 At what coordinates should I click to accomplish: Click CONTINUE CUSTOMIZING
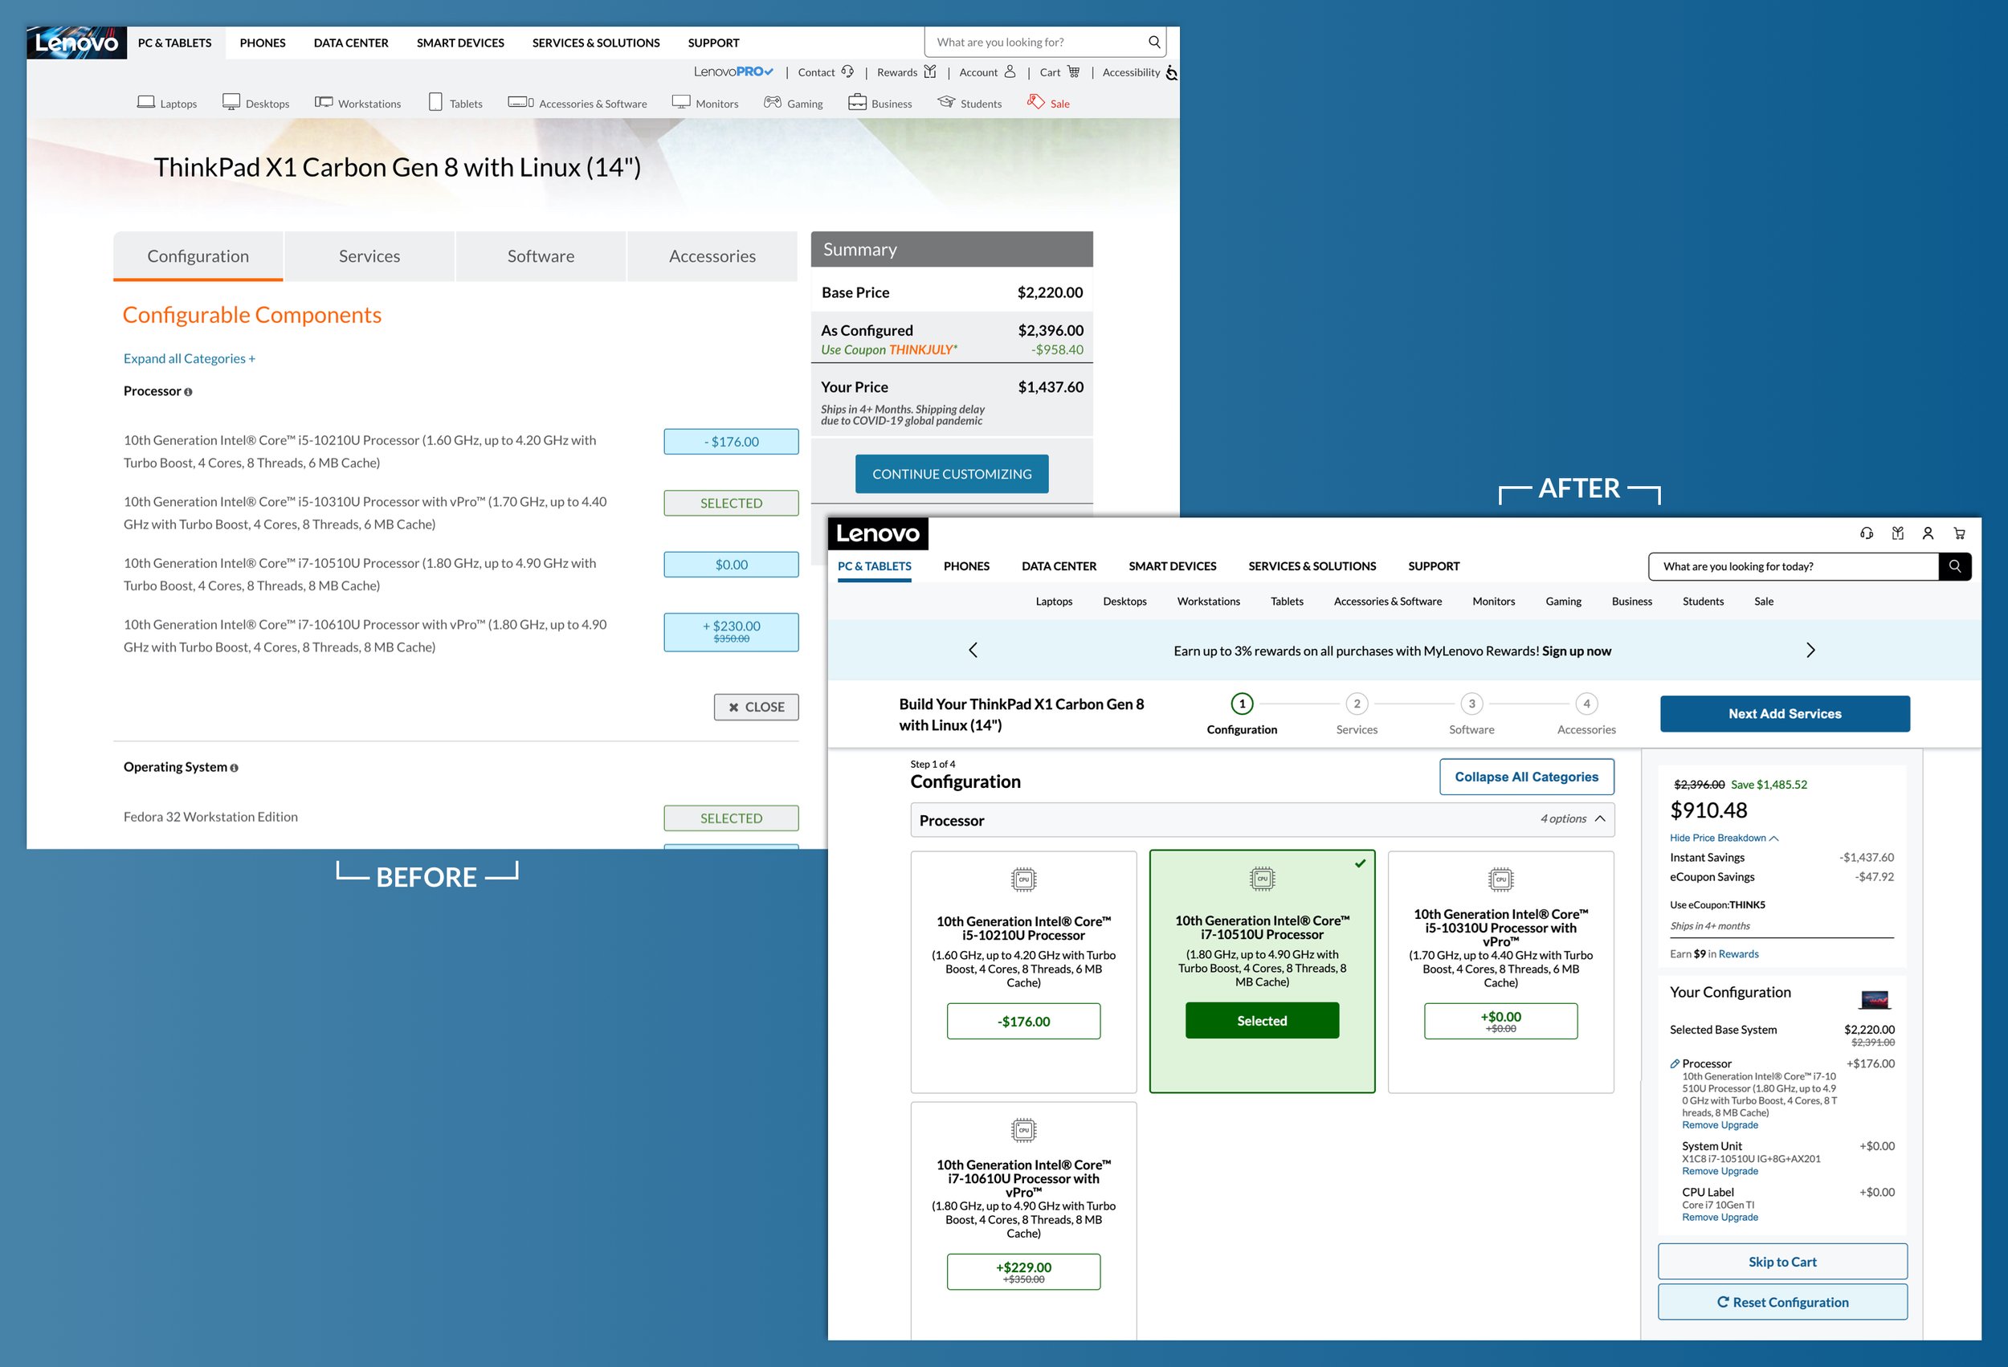(951, 475)
